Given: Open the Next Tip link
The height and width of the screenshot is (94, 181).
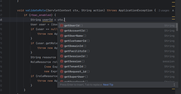Looking at the screenshot, I should [x=108, y=85].
